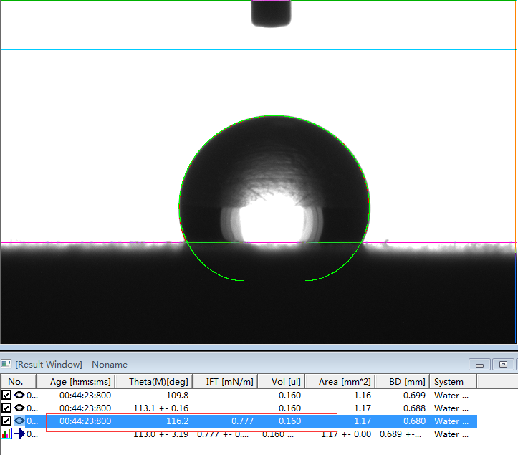Click the bar chart statistics icon in the last row
This screenshot has width=518, height=455.
coord(6,434)
